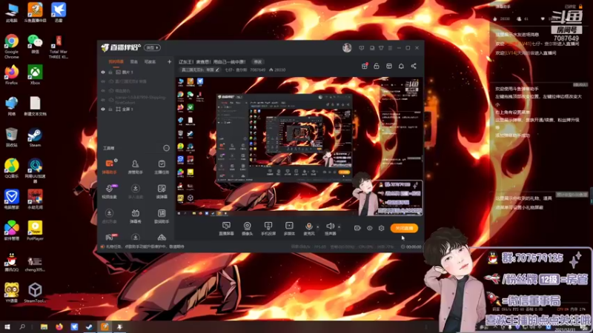This screenshot has width=593, height=333.
Task: Click the unlock padlock icon in header
Action: (377, 66)
